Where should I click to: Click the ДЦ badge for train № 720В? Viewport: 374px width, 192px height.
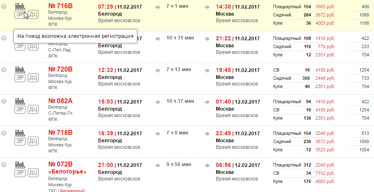click(x=33, y=78)
